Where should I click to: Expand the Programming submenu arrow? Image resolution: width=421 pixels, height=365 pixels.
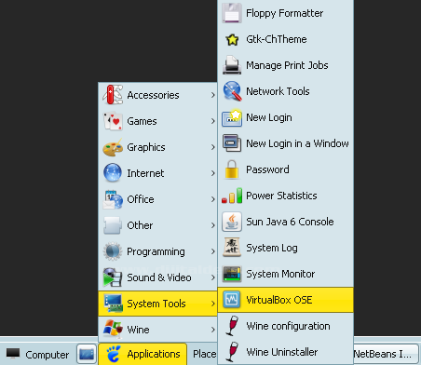click(x=212, y=251)
